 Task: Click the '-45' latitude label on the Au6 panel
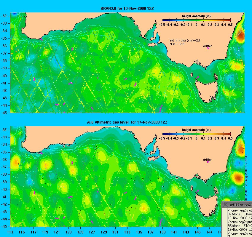point(4,227)
